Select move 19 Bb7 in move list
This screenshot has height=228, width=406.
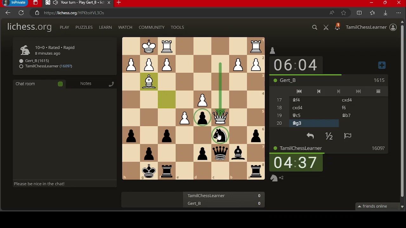tap(363, 116)
